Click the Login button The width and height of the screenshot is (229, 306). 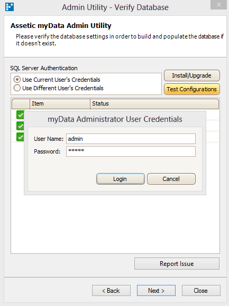pos(121,179)
